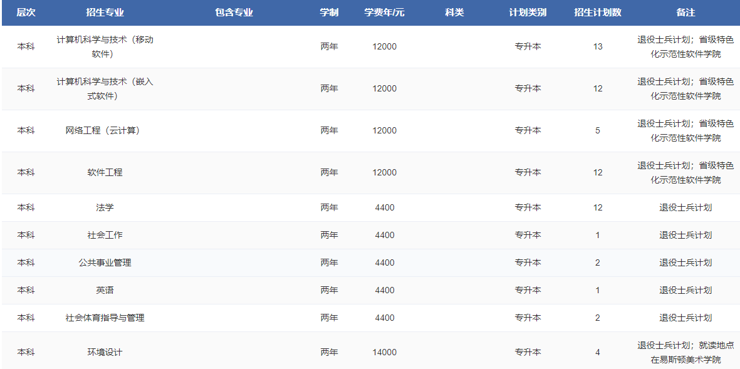Select the 计算机科学与技术（移动软件）major cell
Viewport: 740px width, 369px height.
[105, 46]
